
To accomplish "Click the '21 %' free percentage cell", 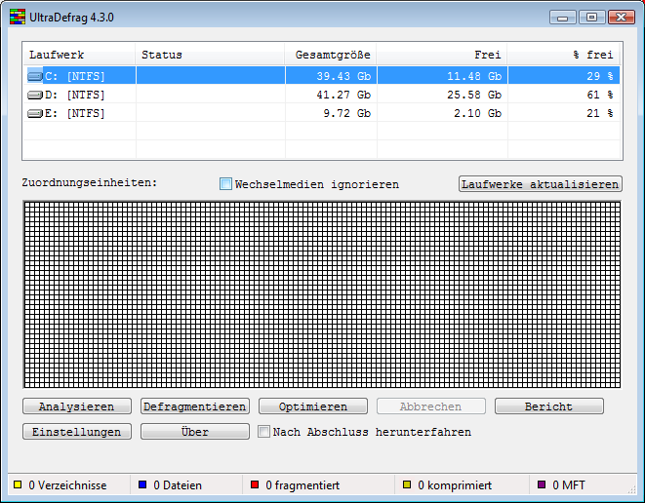I will point(564,113).
